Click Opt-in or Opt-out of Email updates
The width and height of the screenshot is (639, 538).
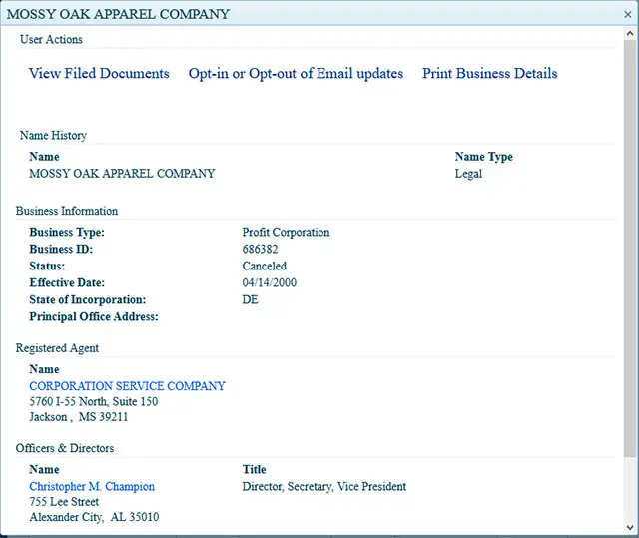(296, 73)
